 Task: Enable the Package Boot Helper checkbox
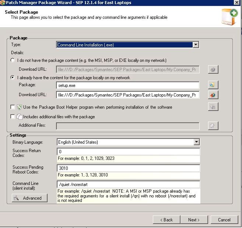coord(13,107)
